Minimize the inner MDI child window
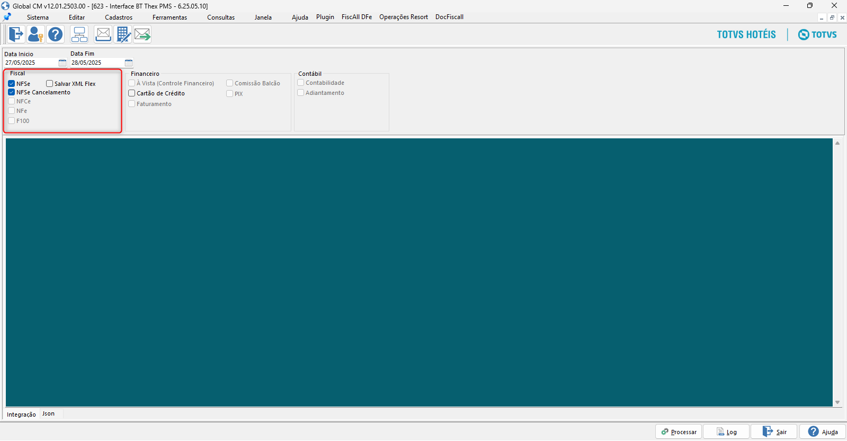This screenshot has height=441, width=847. coord(822,17)
